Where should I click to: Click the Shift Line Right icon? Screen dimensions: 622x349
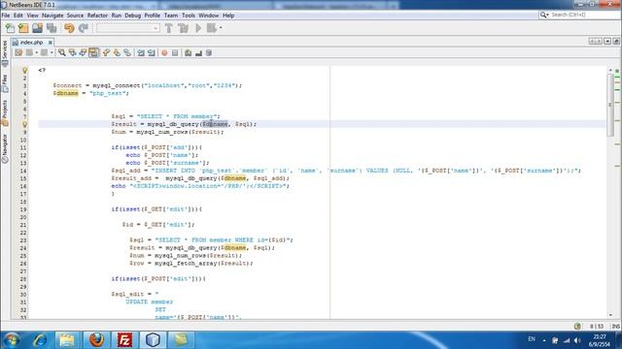coord(152,52)
